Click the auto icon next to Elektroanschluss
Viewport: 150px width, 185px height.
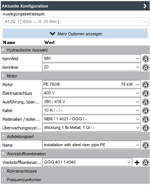click(x=145, y=93)
